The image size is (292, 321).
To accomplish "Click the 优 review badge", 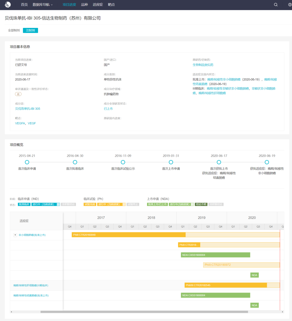I will [18, 94].
